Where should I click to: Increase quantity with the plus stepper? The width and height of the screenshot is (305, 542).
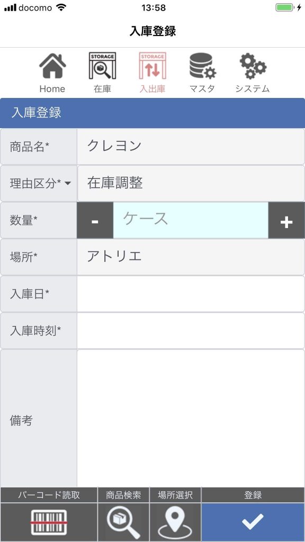click(x=286, y=221)
